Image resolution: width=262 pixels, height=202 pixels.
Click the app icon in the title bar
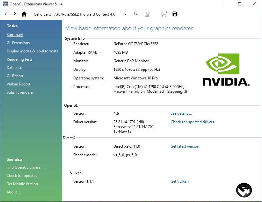click(5, 4)
